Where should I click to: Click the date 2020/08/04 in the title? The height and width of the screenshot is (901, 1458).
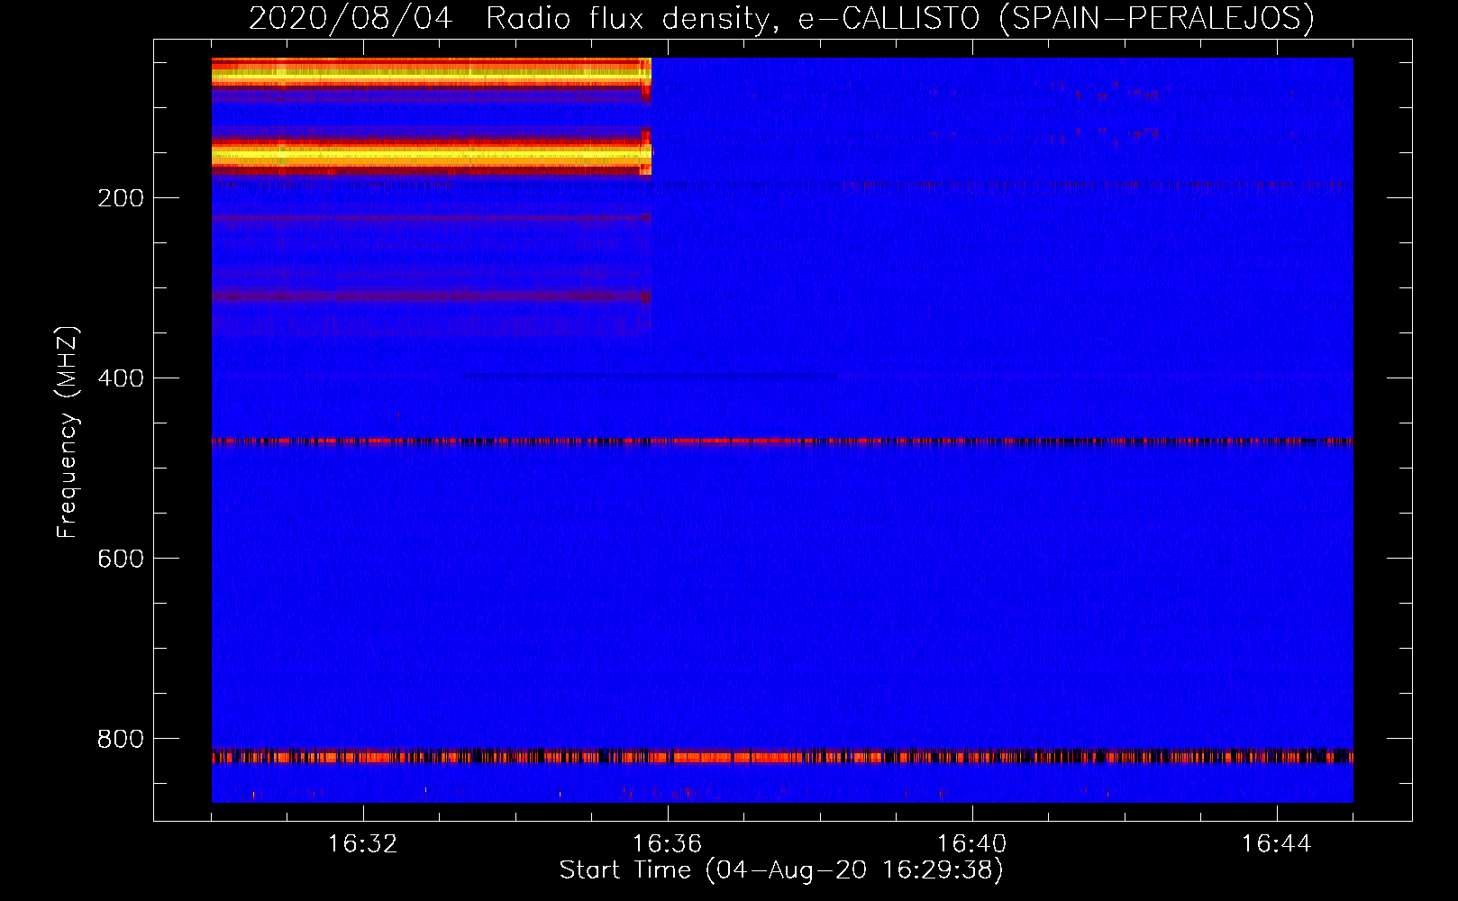point(351,18)
